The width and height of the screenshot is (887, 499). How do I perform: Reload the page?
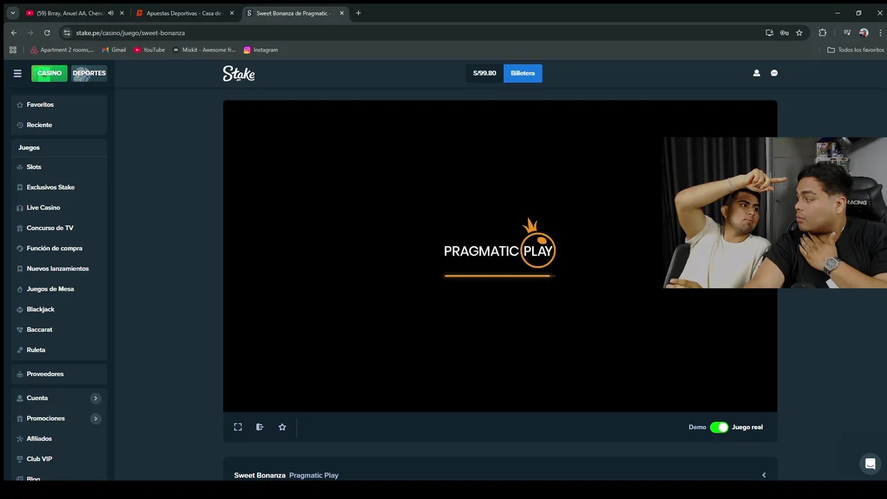[47, 33]
